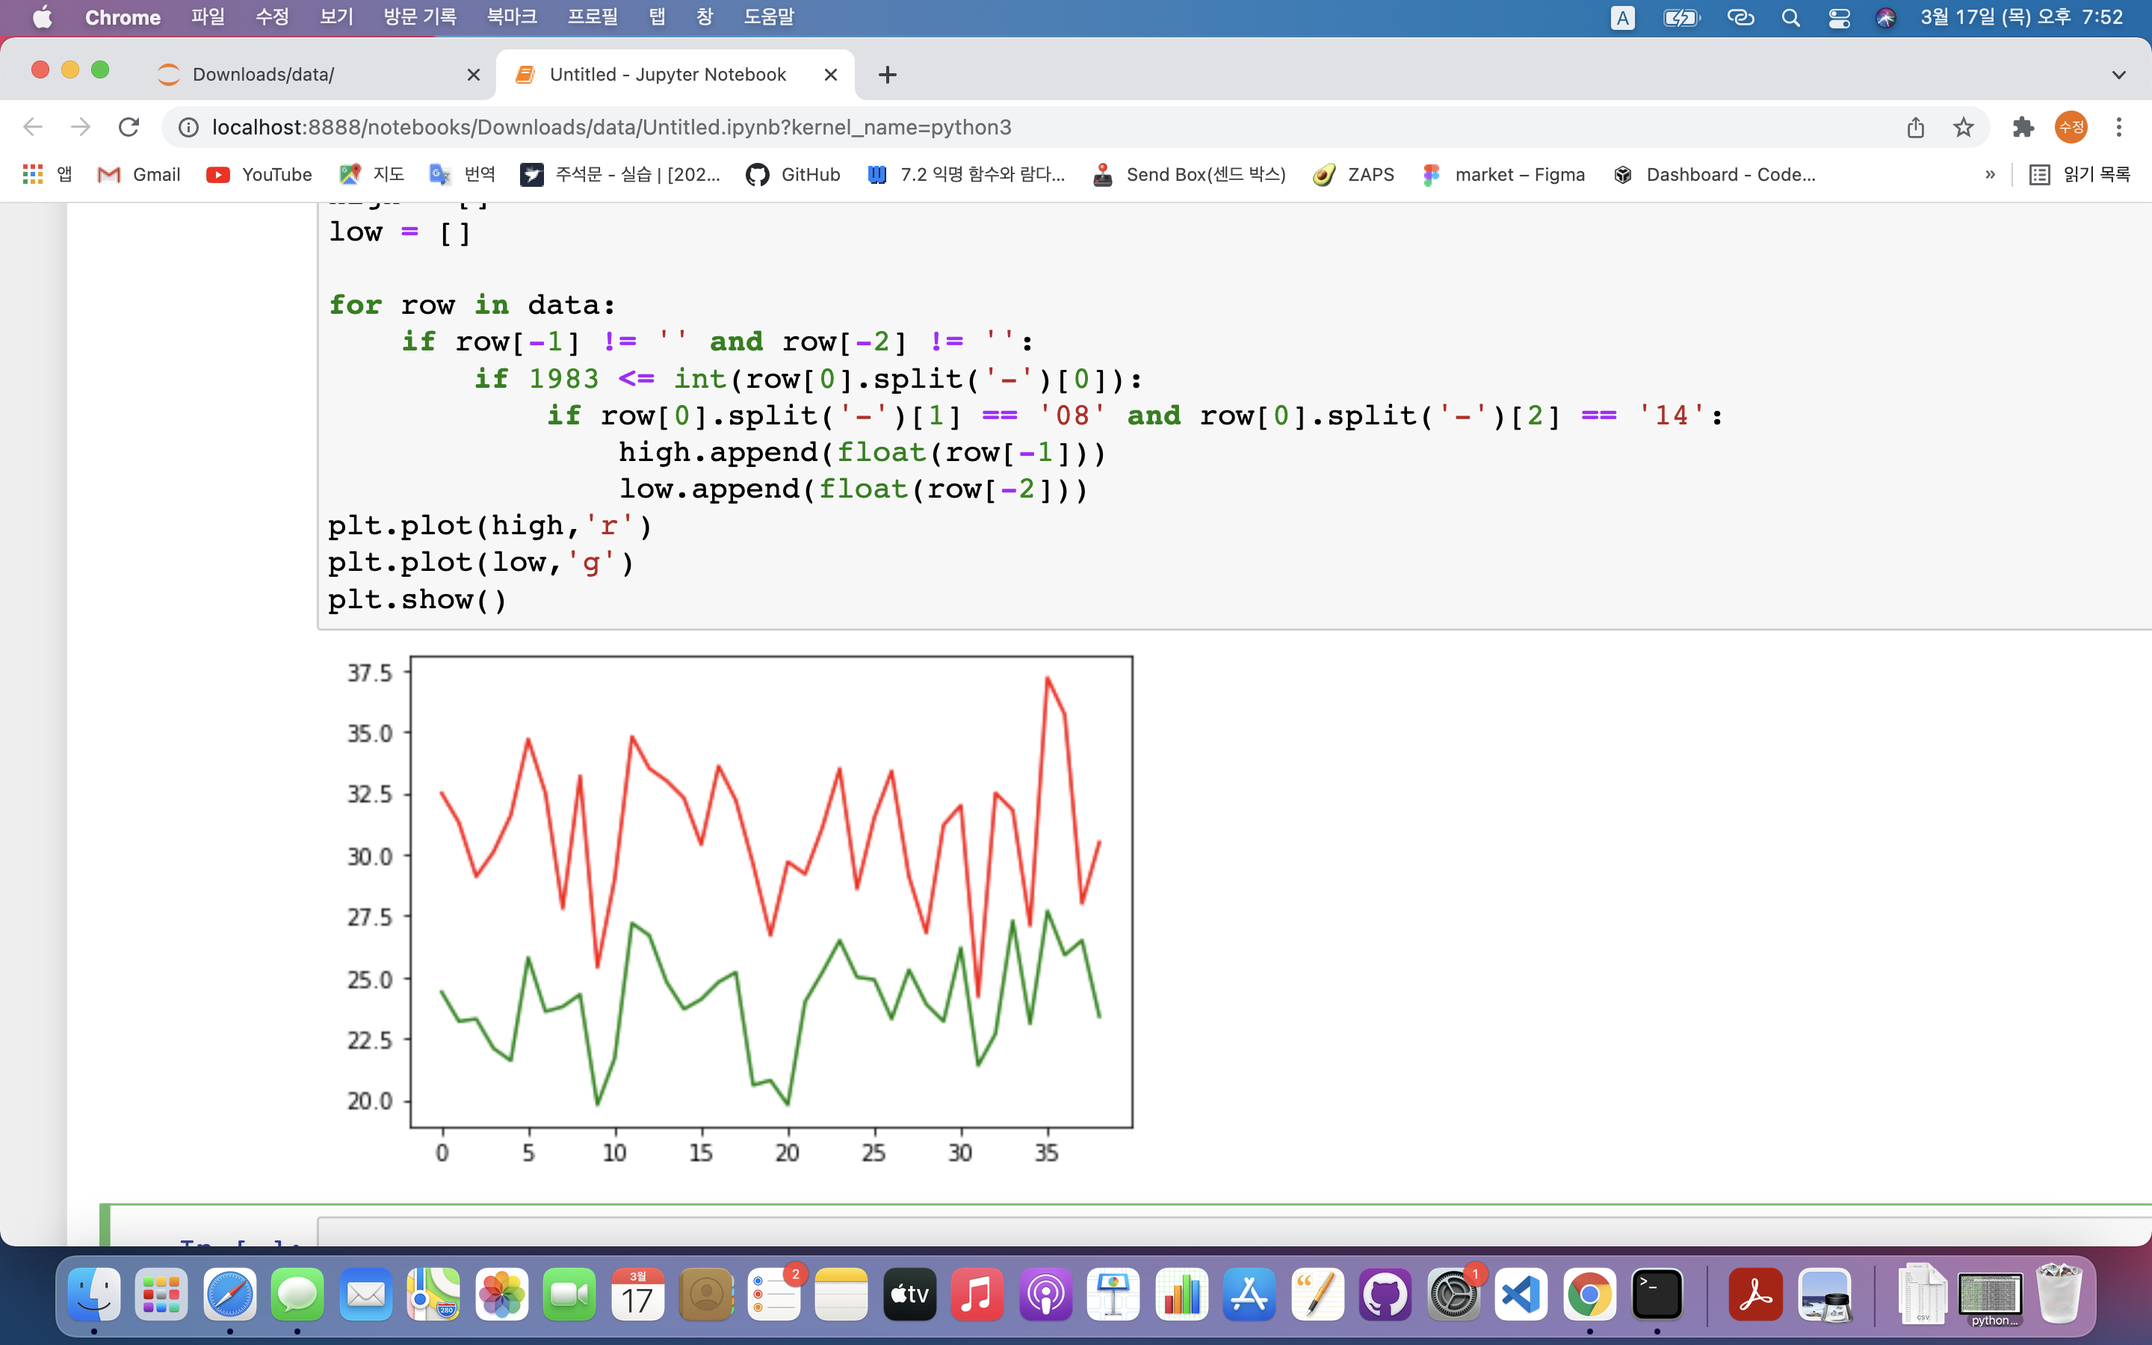
Task: Open the Spotlight search icon in menu bar
Action: coord(1791,18)
